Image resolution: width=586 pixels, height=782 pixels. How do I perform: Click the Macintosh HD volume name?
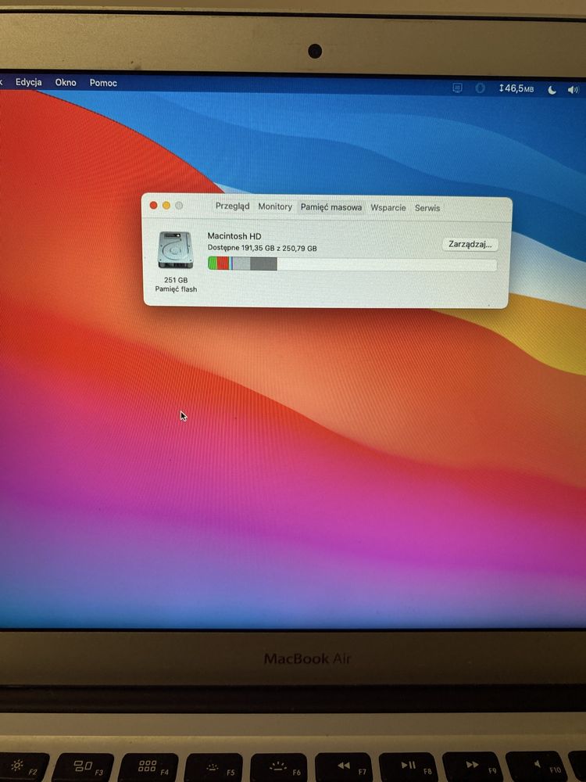pos(234,236)
